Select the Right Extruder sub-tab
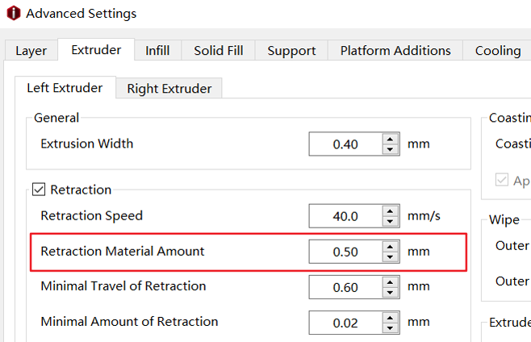Viewport: 531px width, 342px height. tap(169, 89)
